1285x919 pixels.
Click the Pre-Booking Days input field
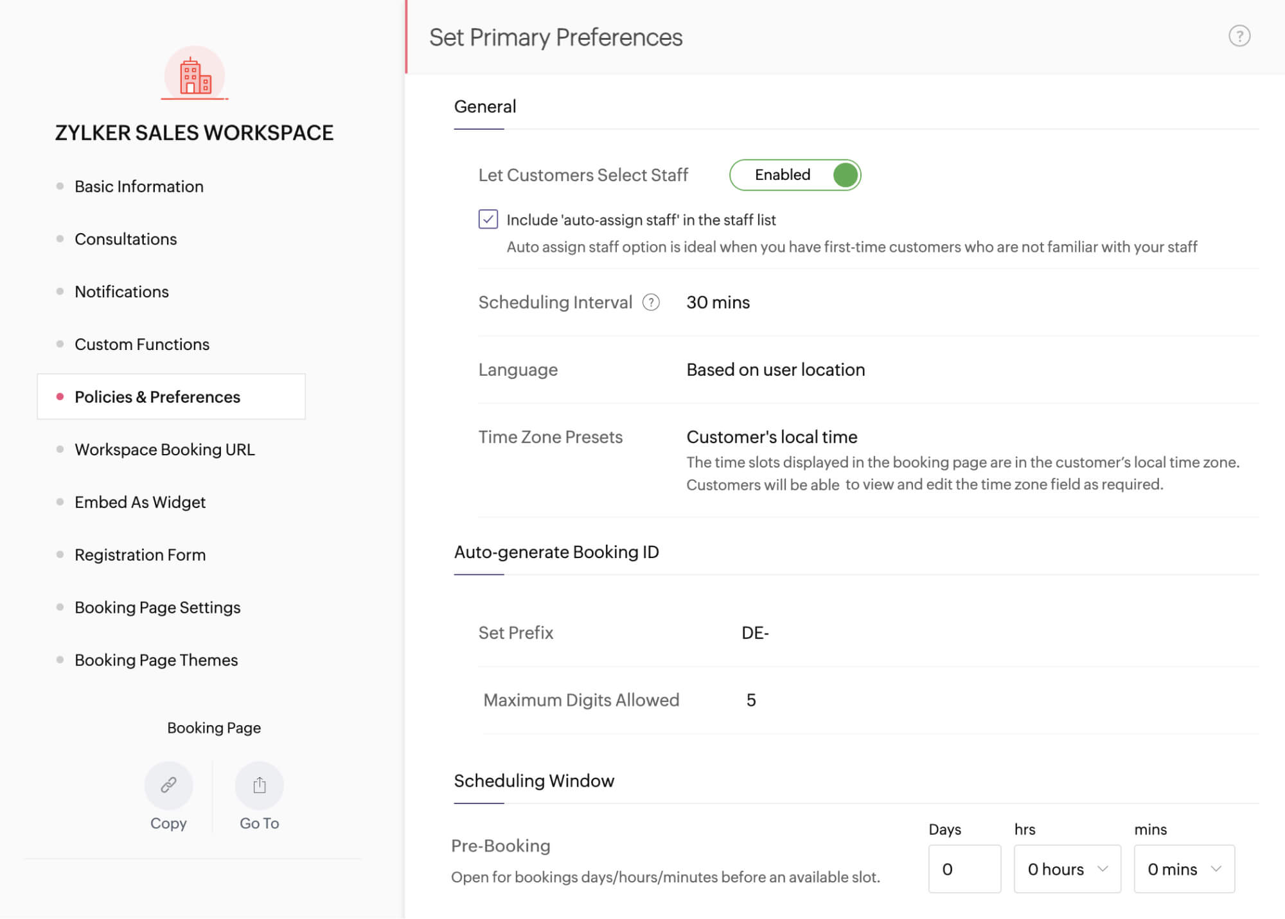pyautogui.click(x=964, y=869)
